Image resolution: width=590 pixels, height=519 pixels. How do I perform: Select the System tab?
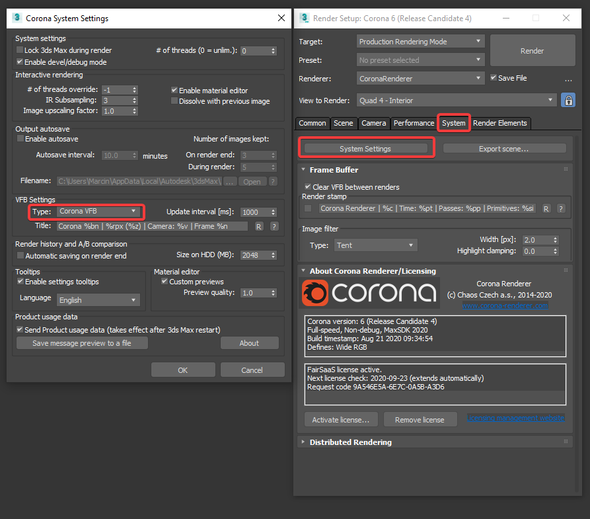(453, 123)
